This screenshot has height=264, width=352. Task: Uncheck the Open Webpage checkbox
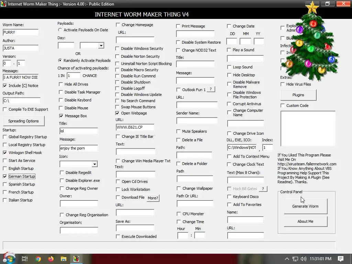[117, 113]
